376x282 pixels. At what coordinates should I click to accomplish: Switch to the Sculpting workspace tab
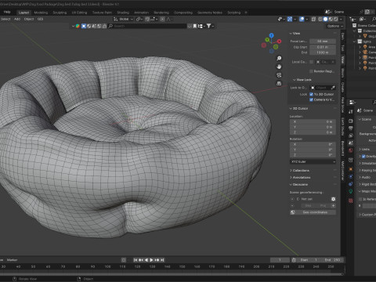point(60,13)
